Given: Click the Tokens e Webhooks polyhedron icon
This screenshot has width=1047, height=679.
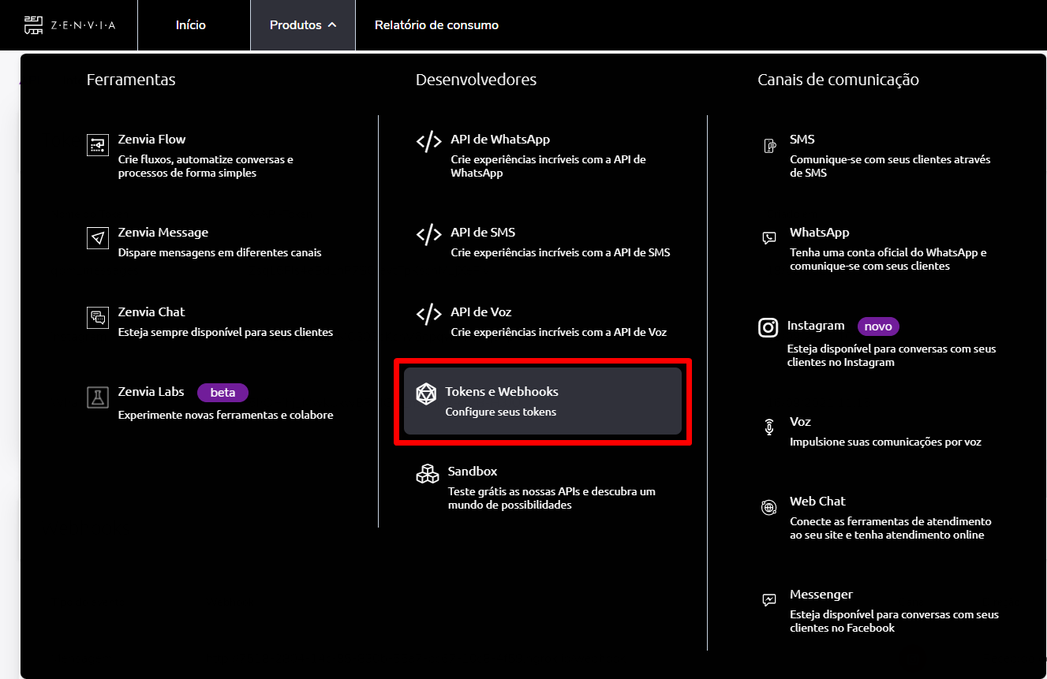Looking at the screenshot, I should [x=426, y=394].
